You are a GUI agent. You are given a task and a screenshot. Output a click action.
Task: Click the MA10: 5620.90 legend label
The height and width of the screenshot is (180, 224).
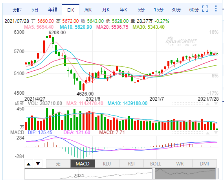point(76,27)
